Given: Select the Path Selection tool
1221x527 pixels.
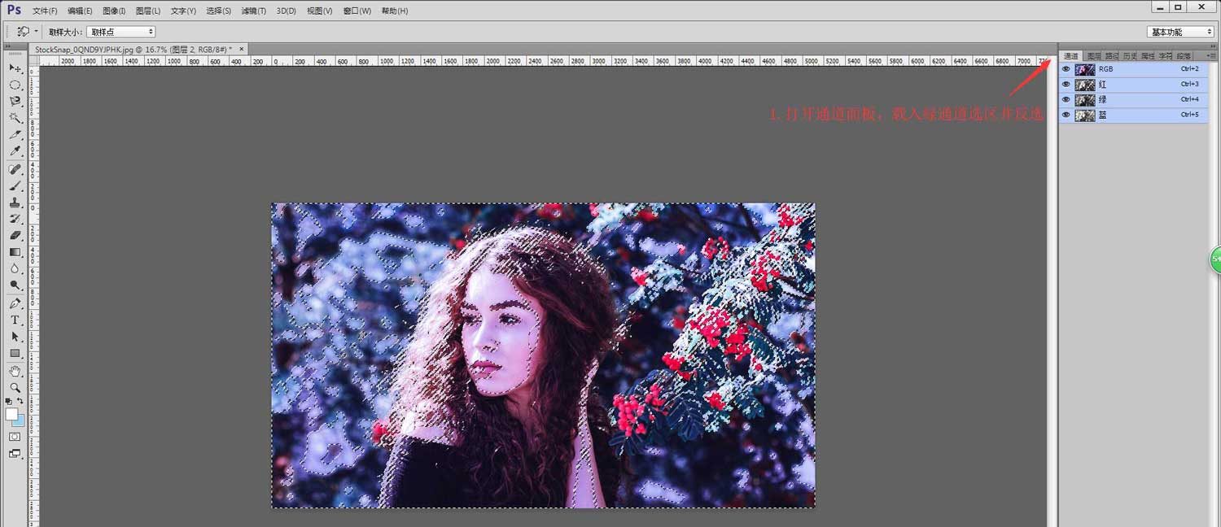Looking at the screenshot, I should [x=15, y=337].
